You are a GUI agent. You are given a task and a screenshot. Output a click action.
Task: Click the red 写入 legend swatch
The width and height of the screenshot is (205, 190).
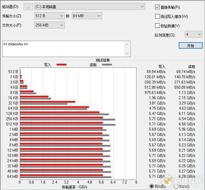click(x=61, y=65)
